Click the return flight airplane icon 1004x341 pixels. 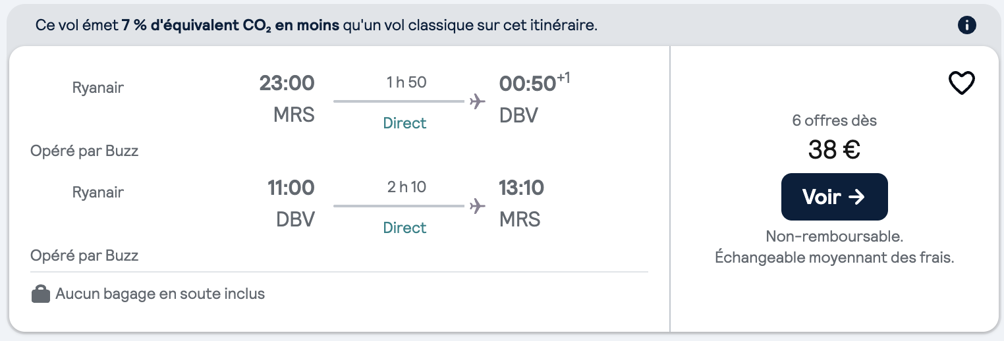tap(477, 206)
